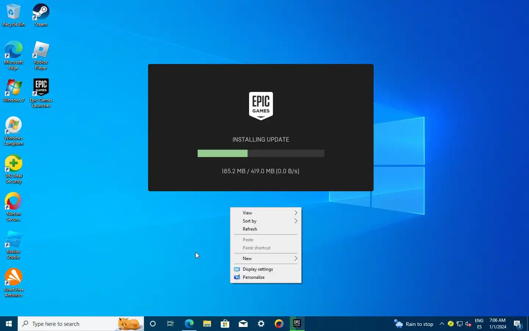Open the Rain to stop weather widget
This screenshot has width=529, height=331.
click(414, 324)
